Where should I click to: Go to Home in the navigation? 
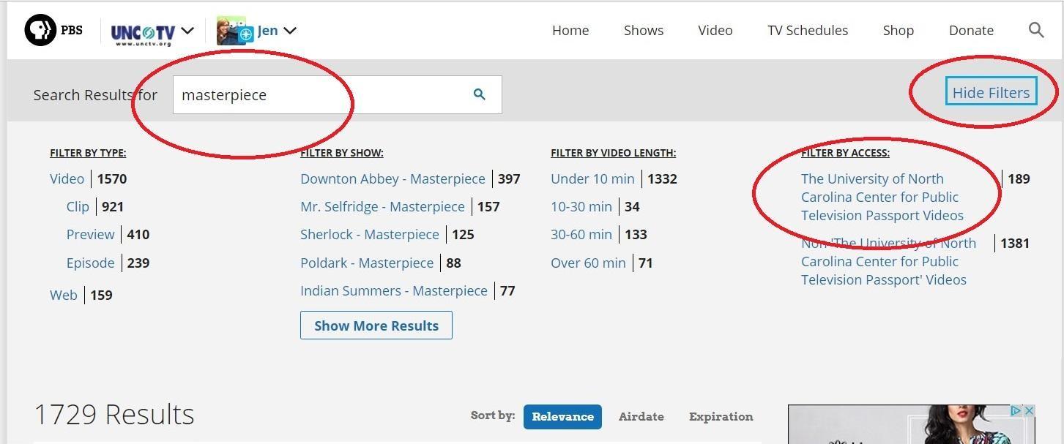point(570,30)
